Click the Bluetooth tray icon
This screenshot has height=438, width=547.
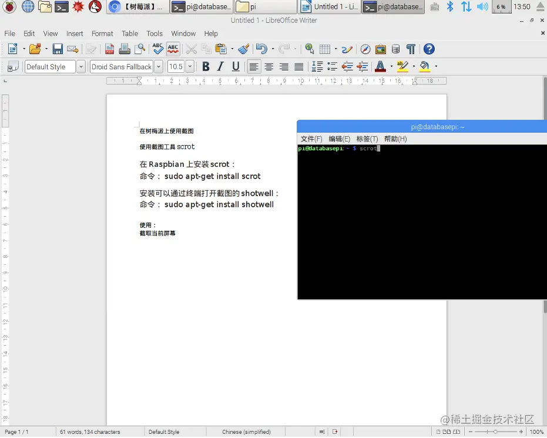point(450,6)
